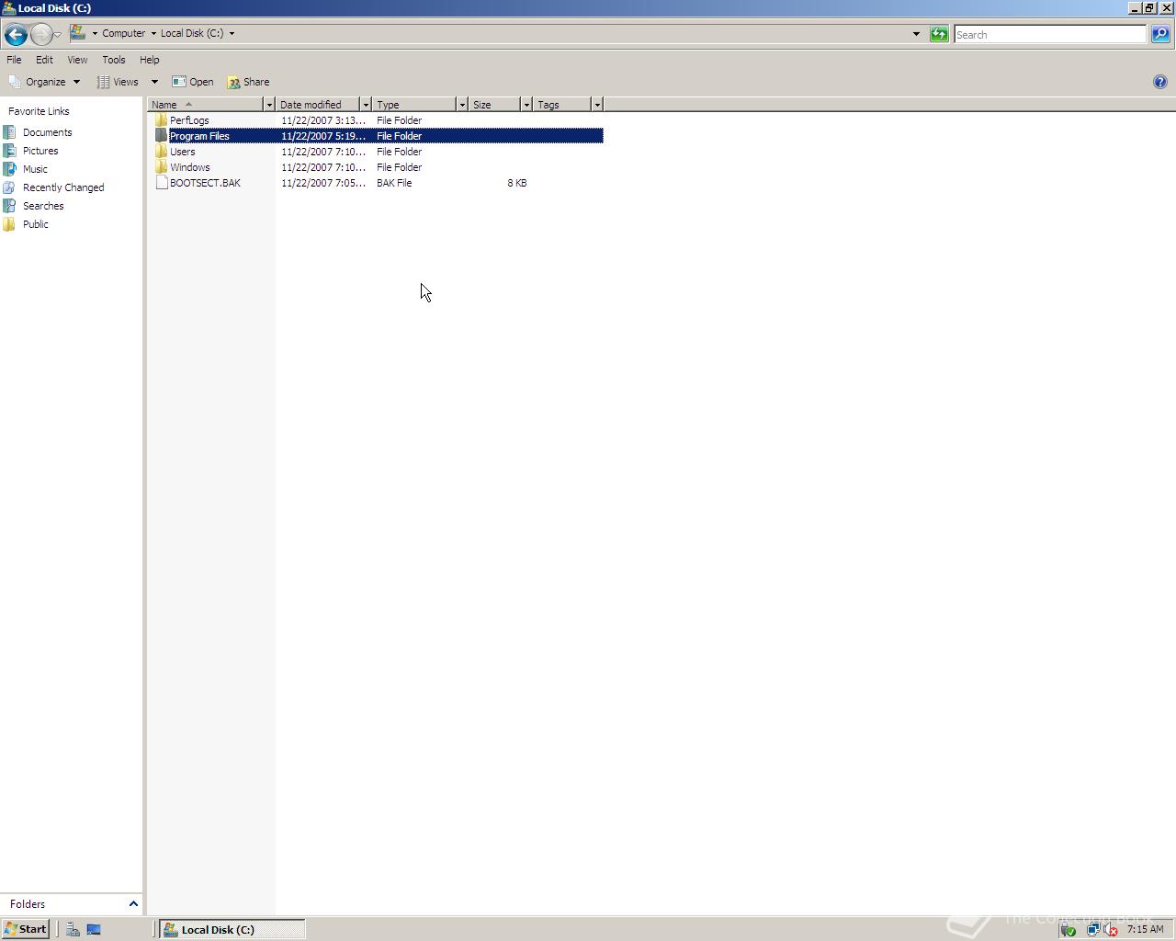Open the View menu
The image size is (1176, 941).
(77, 60)
